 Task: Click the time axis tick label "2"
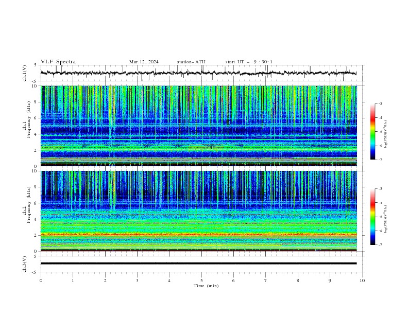[105, 281]
